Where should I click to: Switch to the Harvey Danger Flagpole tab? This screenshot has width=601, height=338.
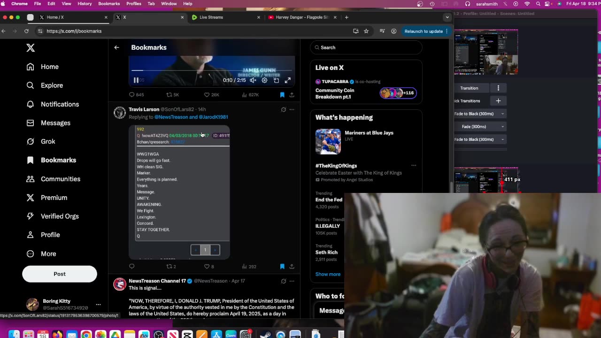(x=302, y=17)
